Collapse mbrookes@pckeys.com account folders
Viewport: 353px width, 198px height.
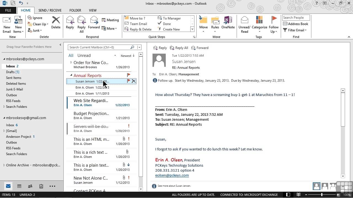[4, 59]
